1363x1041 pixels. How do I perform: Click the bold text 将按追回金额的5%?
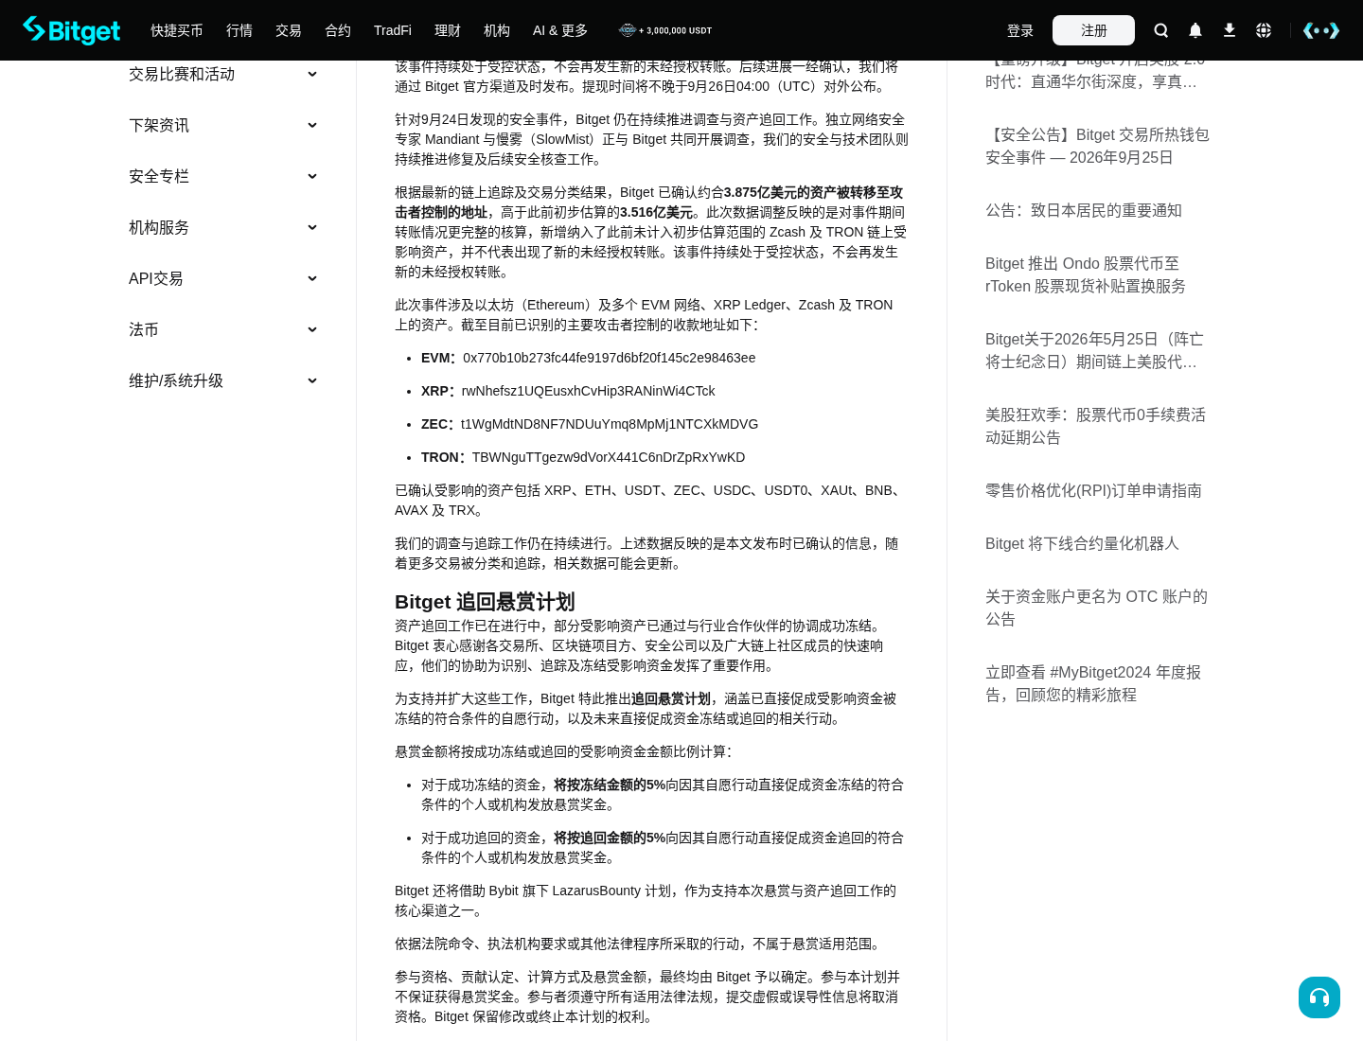(610, 838)
